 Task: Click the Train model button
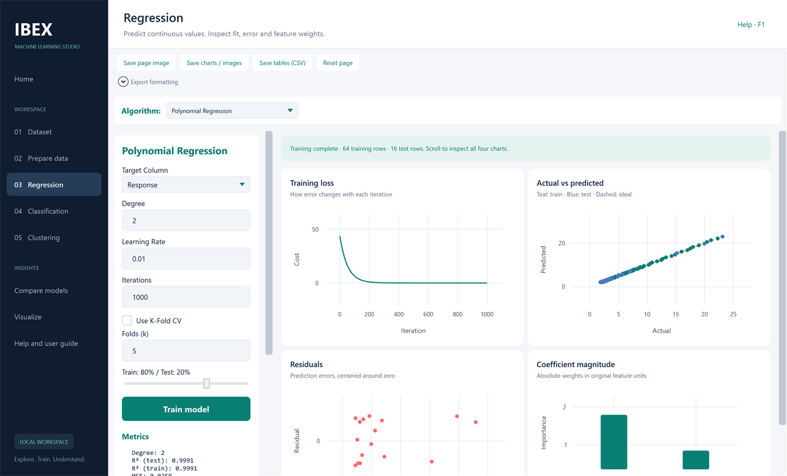pyautogui.click(x=186, y=409)
